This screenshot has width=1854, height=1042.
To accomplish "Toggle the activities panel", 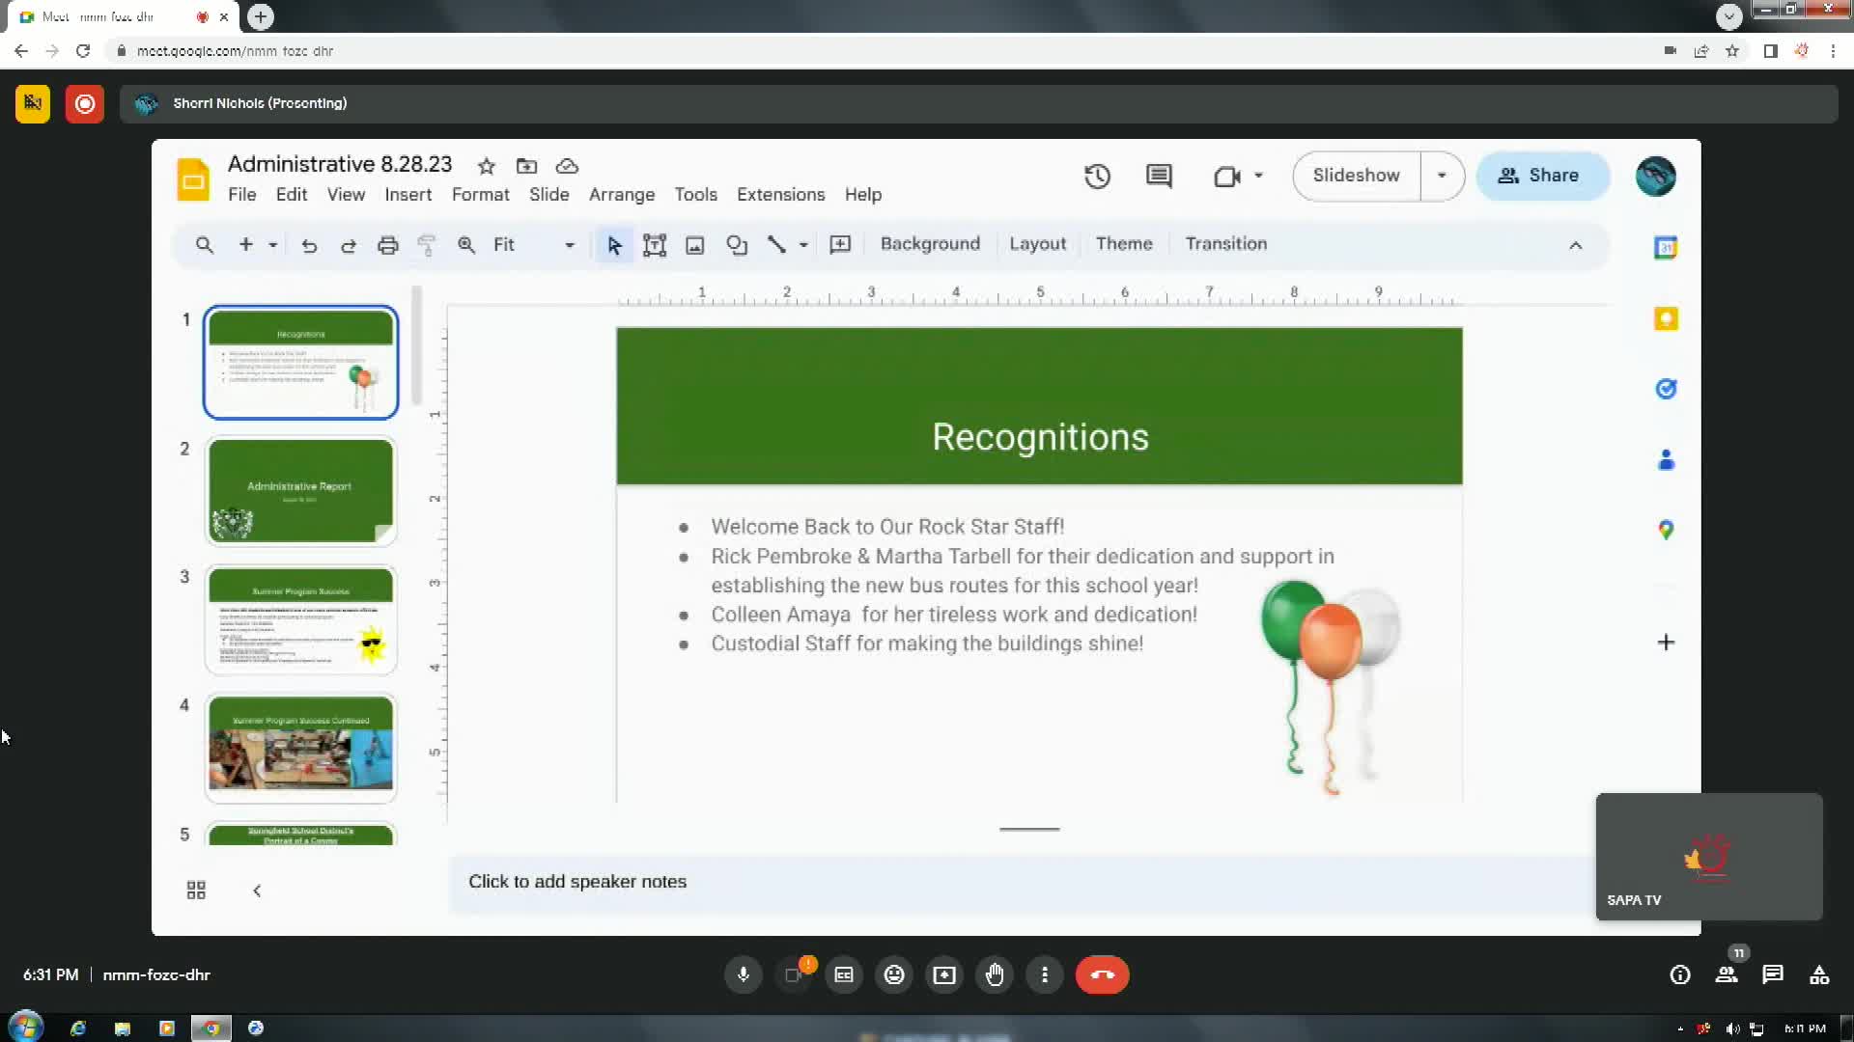I will pos(1819,974).
